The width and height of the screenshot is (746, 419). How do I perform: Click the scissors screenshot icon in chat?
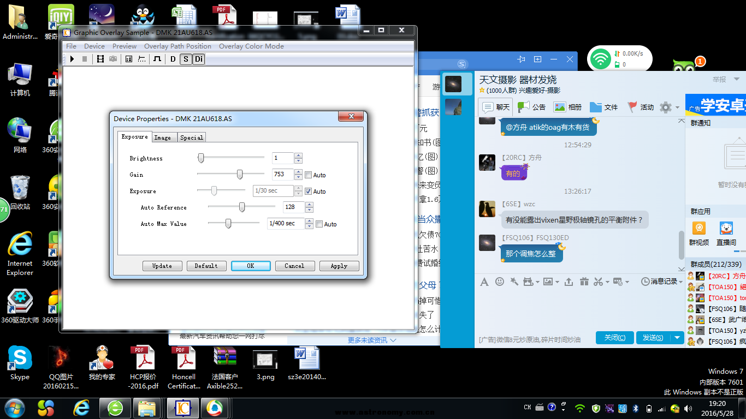(598, 282)
